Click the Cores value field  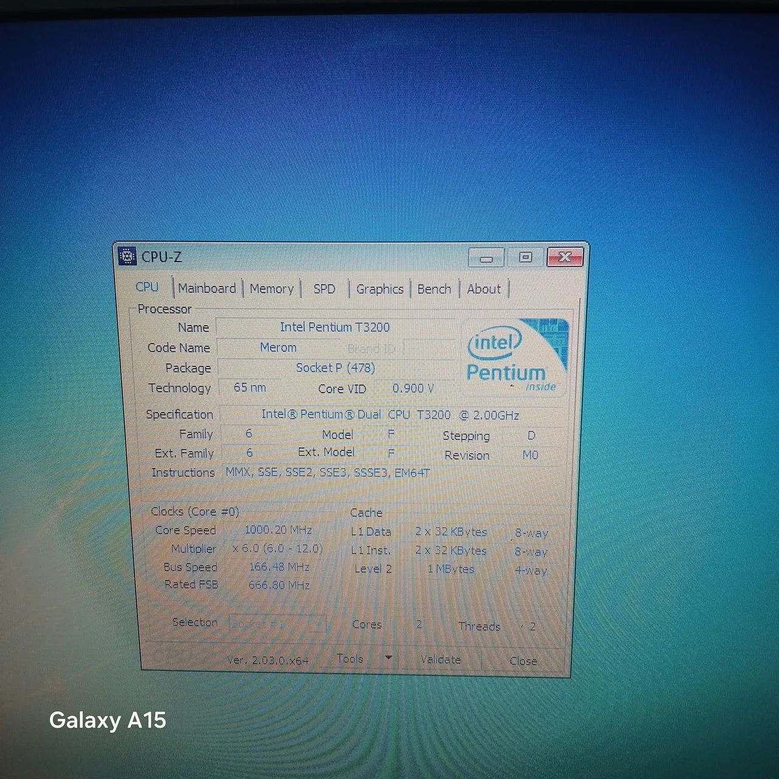click(x=419, y=624)
